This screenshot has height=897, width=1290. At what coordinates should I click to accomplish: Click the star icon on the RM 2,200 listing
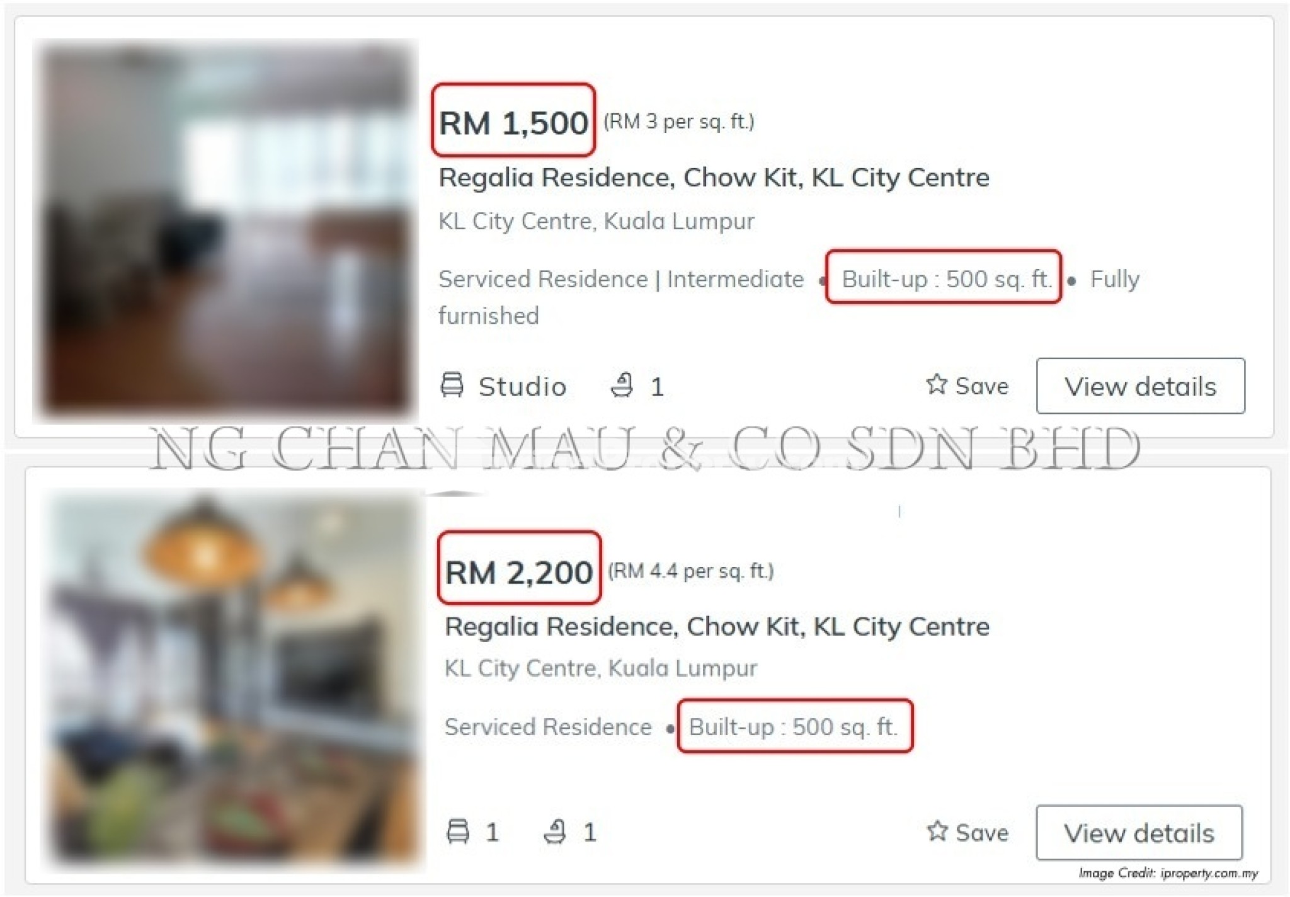tap(937, 830)
